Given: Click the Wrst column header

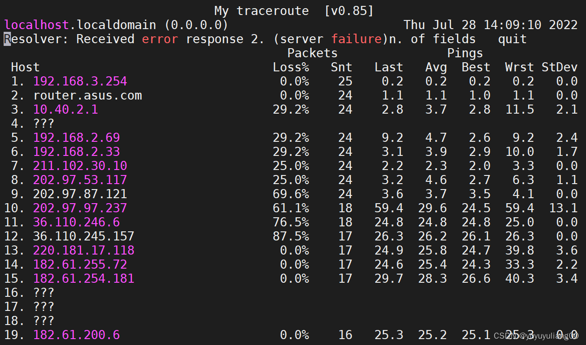Looking at the screenshot, I should 519,67.
